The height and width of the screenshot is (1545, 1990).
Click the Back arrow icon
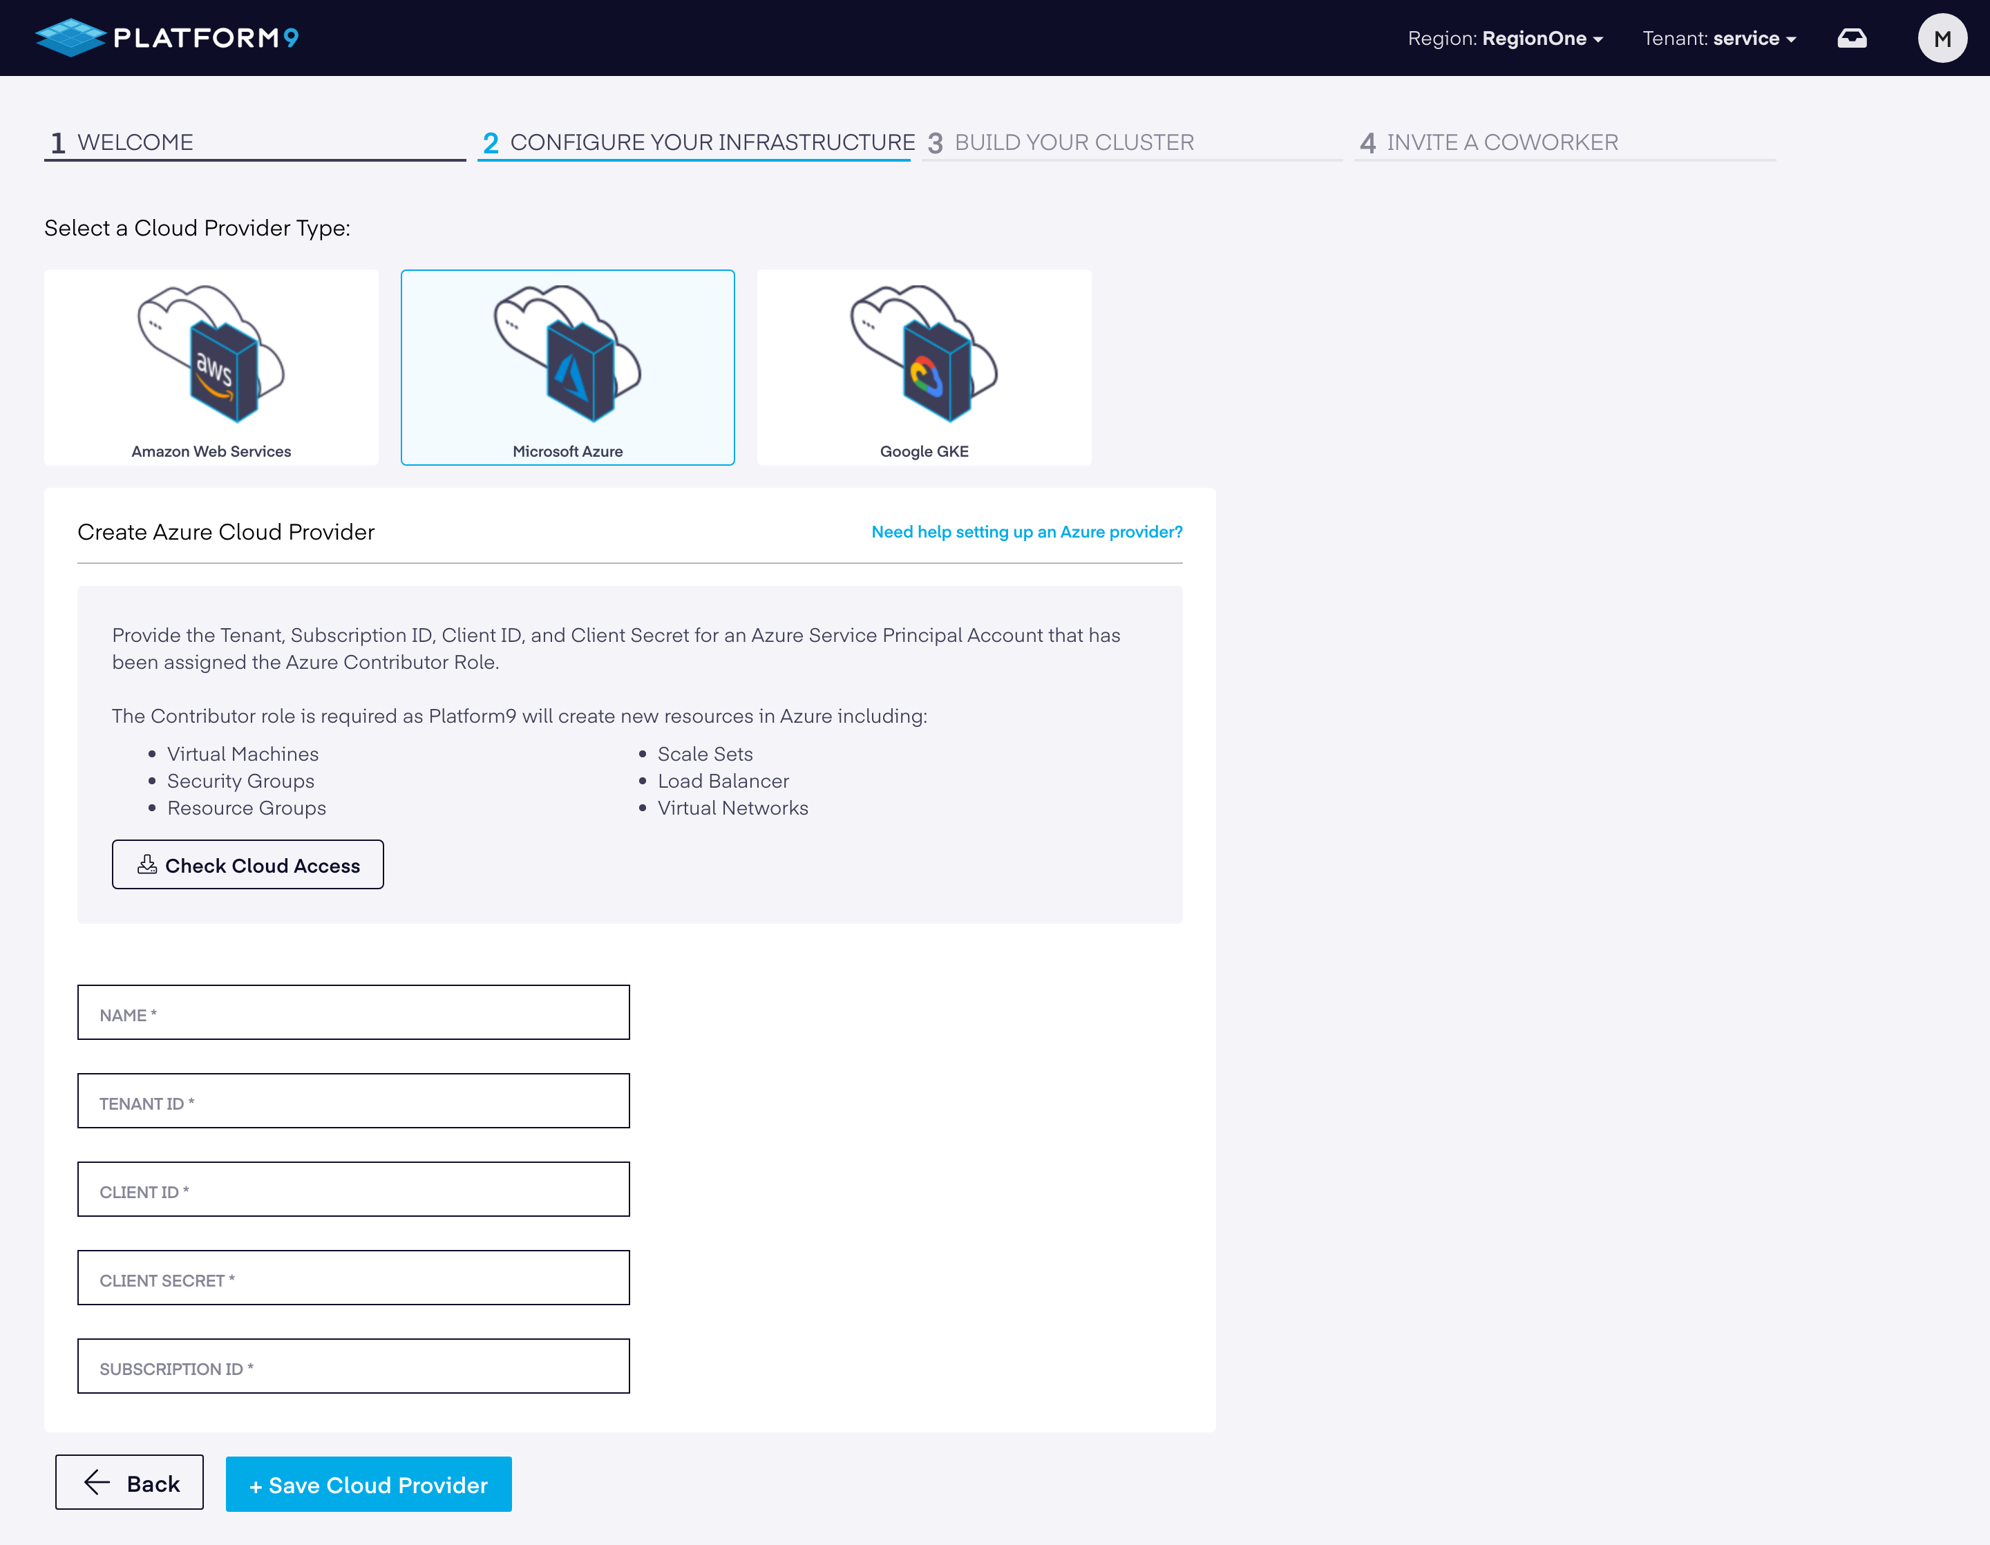97,1483
